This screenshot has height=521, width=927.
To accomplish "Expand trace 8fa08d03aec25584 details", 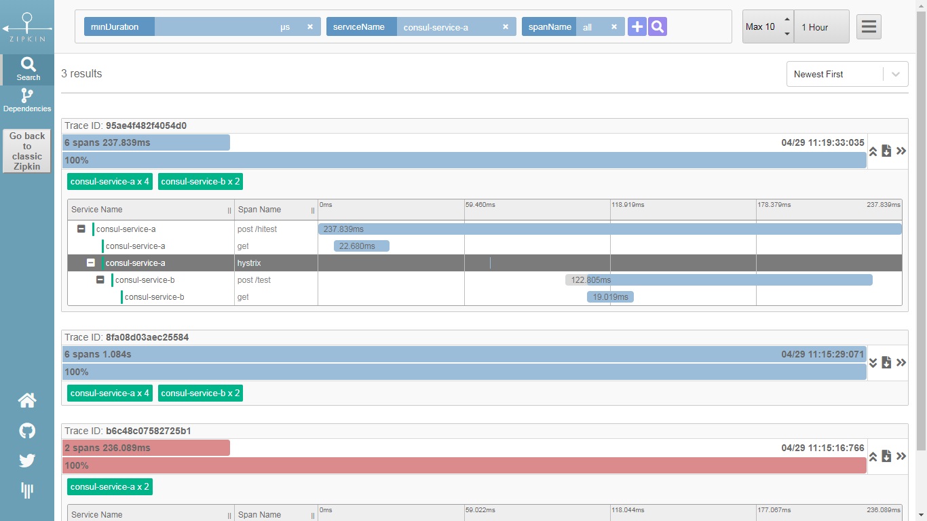I will [x=873, y=363].
